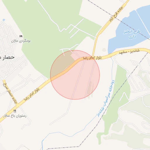Image resolution: width=150 pixels, height=150 pixels.
Task: Click the حصار town name label
Action: coord(7,57)
